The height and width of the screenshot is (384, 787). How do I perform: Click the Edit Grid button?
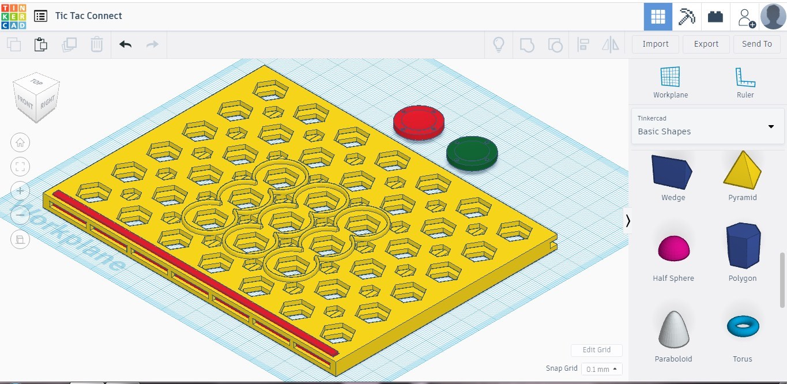(x=597, y=350)
